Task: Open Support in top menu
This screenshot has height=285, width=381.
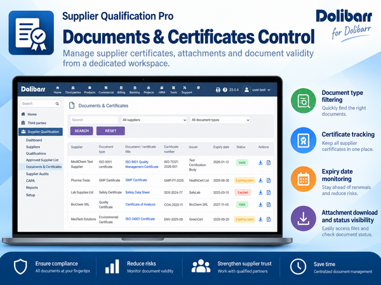Action: [187, 90]
